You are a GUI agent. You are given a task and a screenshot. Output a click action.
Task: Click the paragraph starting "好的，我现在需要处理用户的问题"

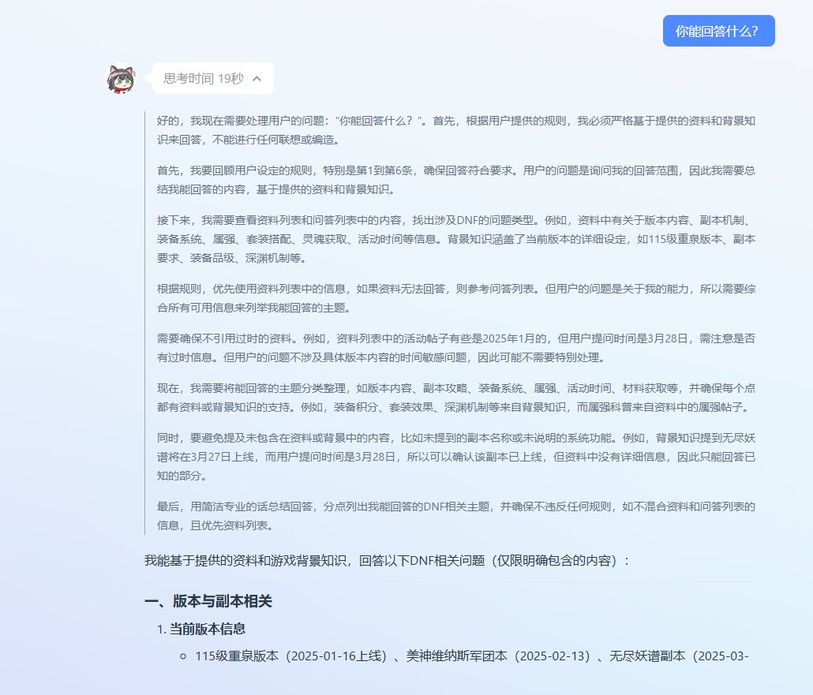click(455, 130)
